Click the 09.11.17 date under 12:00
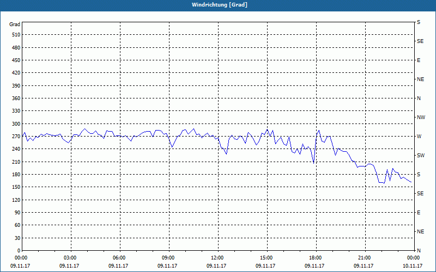The height and width of the screenshot is (272, 436). point(216,266)
